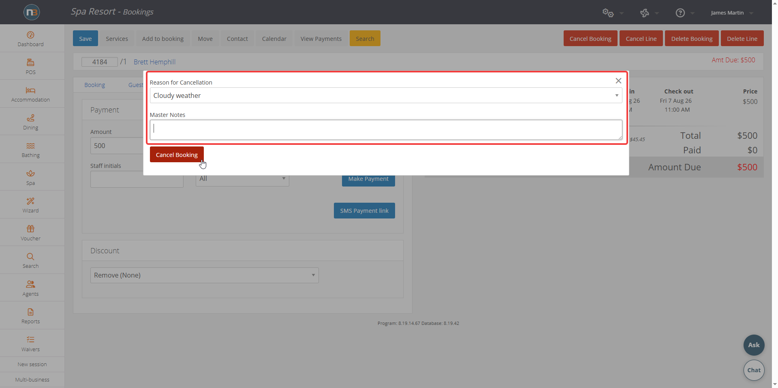The width and height of the screenshot is (778, 388).
Task: Click the yellow Search button
Action: tap(365, 38)
